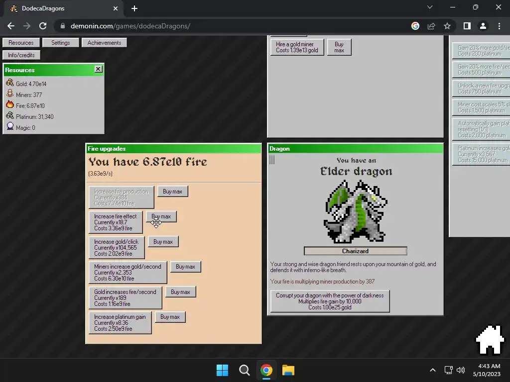Click the Chrome taskbar icon
510x382 pixels.
coord(266,370)
